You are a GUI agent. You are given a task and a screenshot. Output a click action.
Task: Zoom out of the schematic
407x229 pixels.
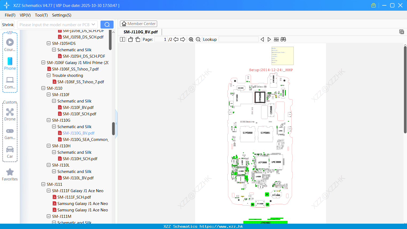[198, 40]
